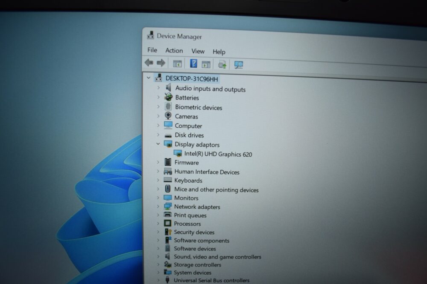Viewport: 427px width, 284px height.
Task: Click the processor icon beside Processors
Action: 167,223
